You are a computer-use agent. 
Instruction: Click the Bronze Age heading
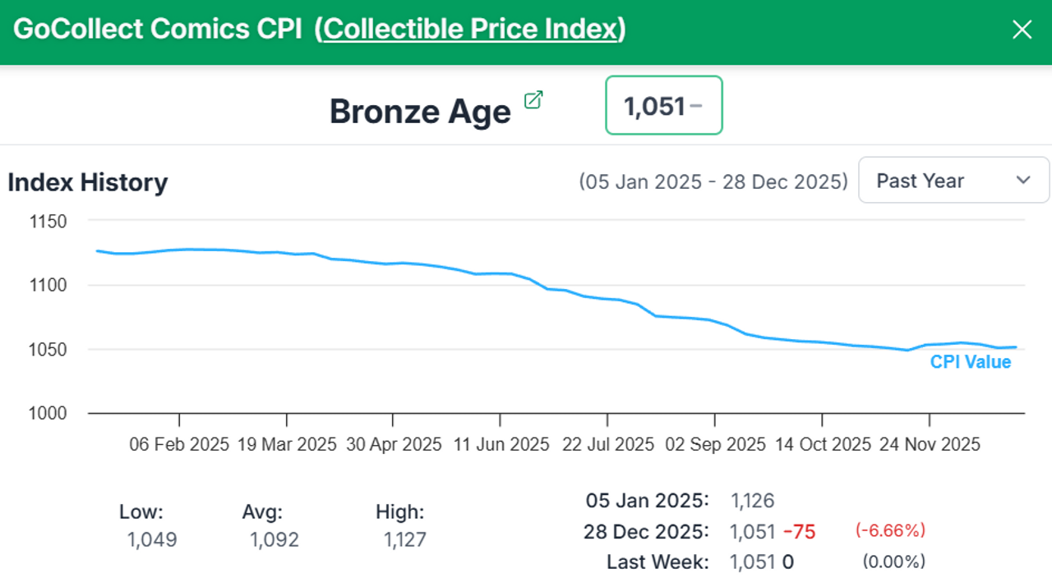click(x=420, y=112)
